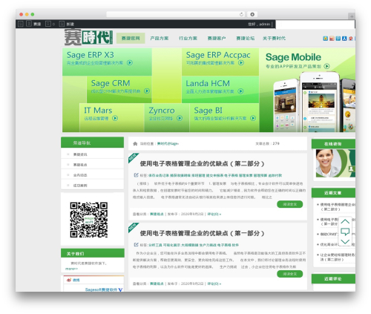371x314 pixels.
Task: Click the QR code image in sidebar
Action: coord(88,220)
